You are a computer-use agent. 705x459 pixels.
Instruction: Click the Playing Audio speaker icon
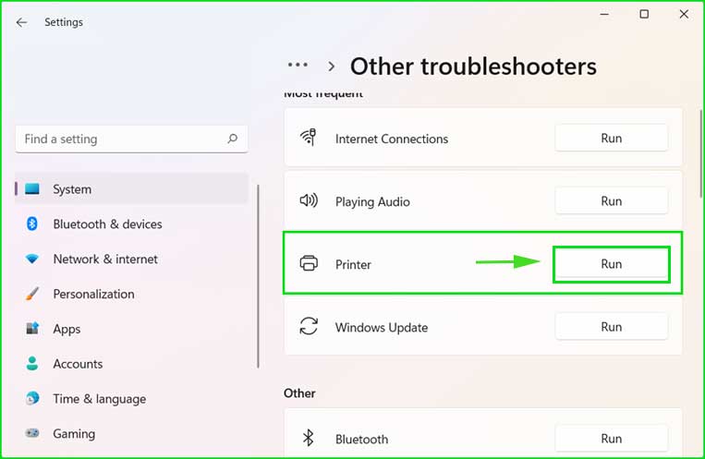[x=309, y=200]
